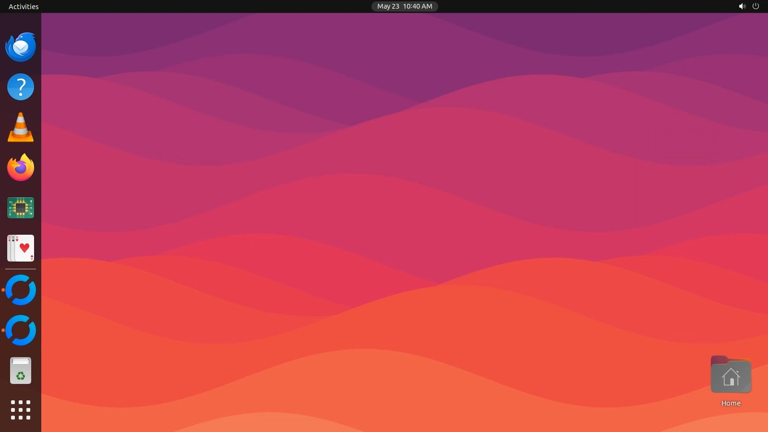Click the lower blue ring app icon
Viewport: 768px width, 432px height.
pyautogui.click(x=21, y=330)
